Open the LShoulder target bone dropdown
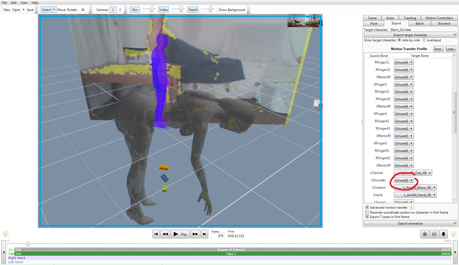The image size is (459, 265). coord(404,180)
